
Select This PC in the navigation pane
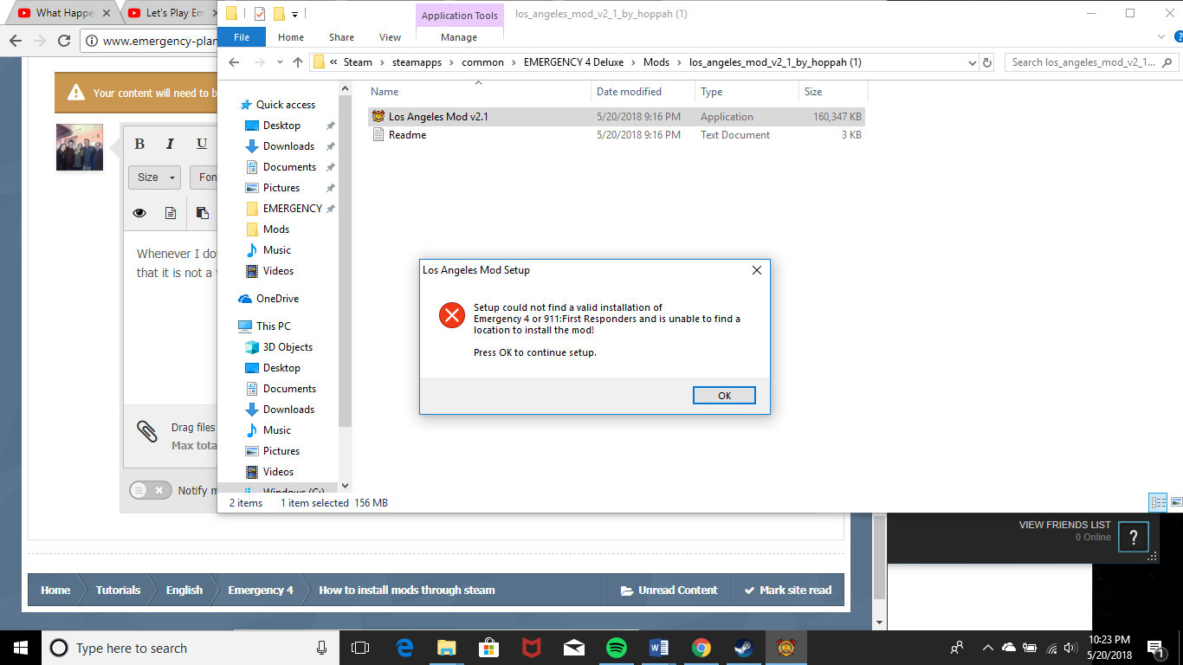tap(273, 326)
